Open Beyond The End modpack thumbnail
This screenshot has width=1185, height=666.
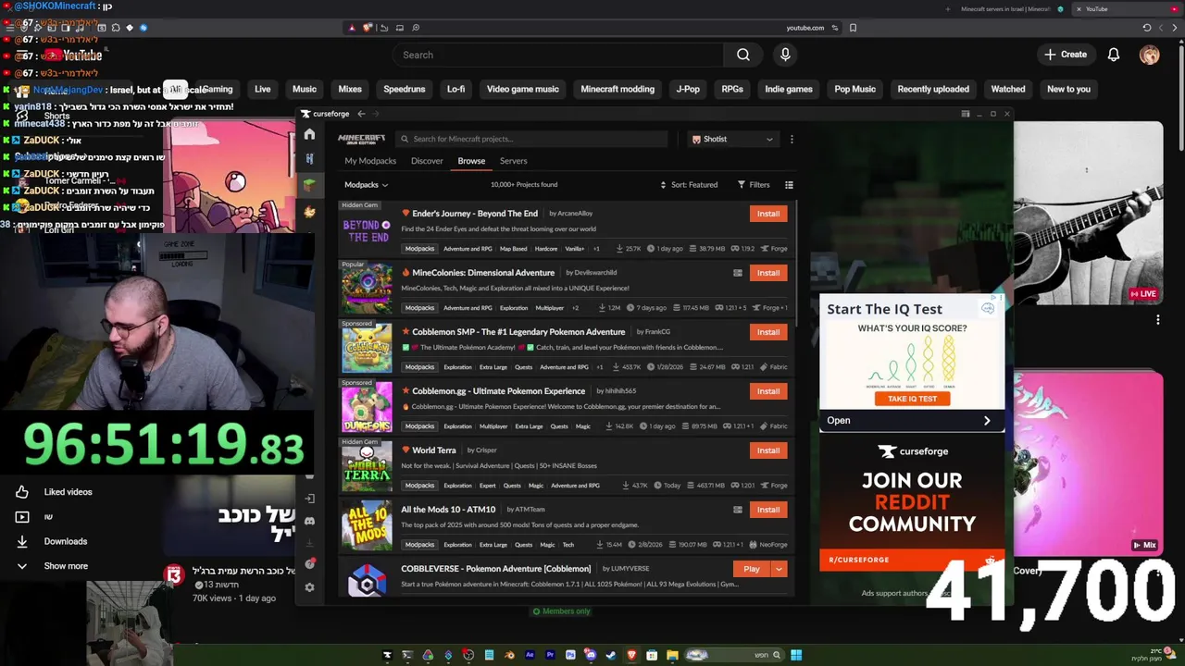click(367, 230)
